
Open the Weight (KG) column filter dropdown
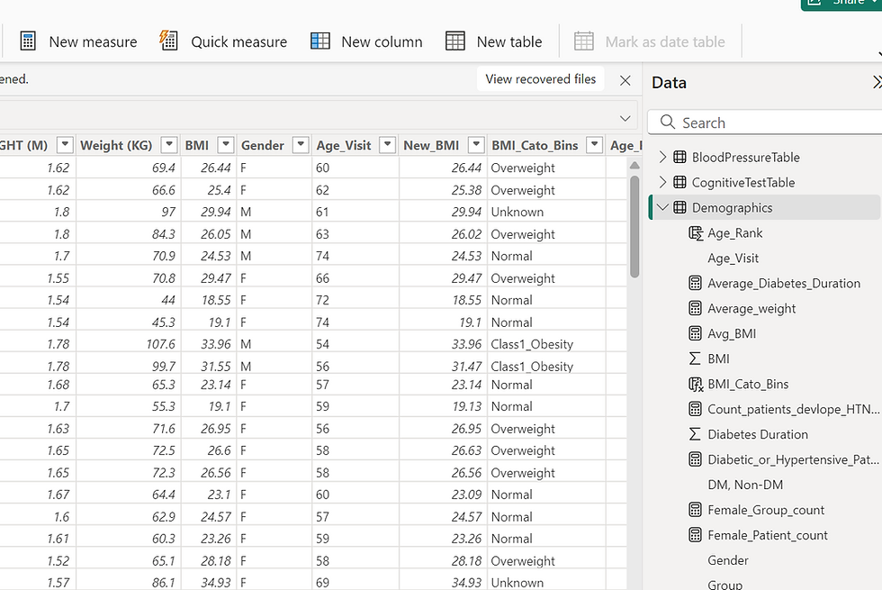169,145
